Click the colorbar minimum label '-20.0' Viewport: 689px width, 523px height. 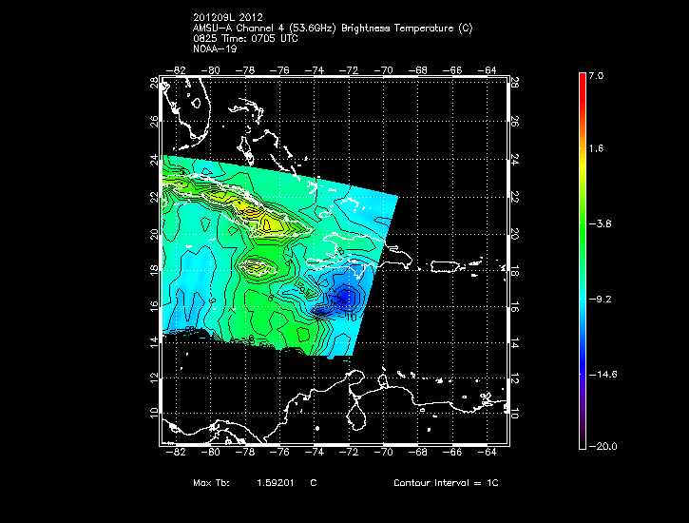(x=603, y=446)
